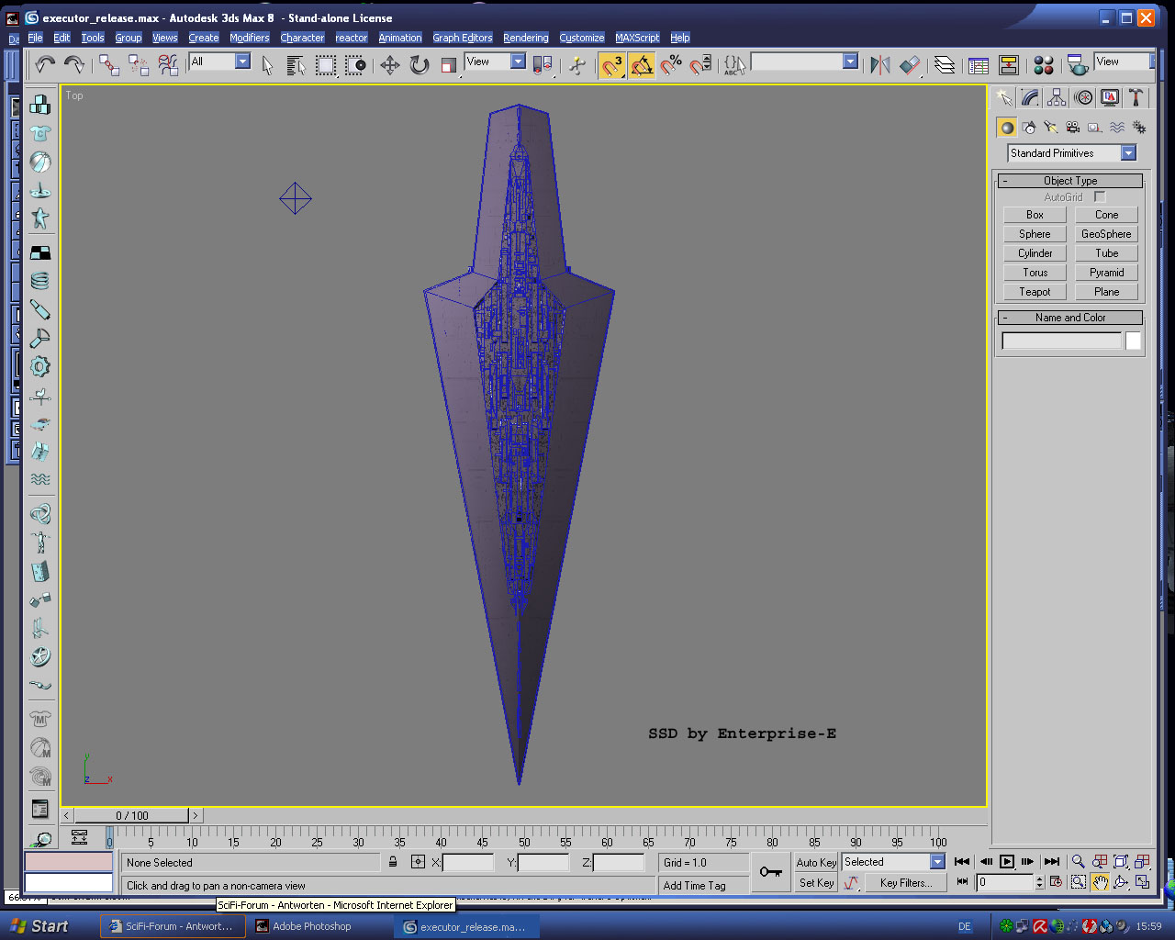1175x940 pixels.
Task: Click the Box primitive button
Action: point(1035,215)
